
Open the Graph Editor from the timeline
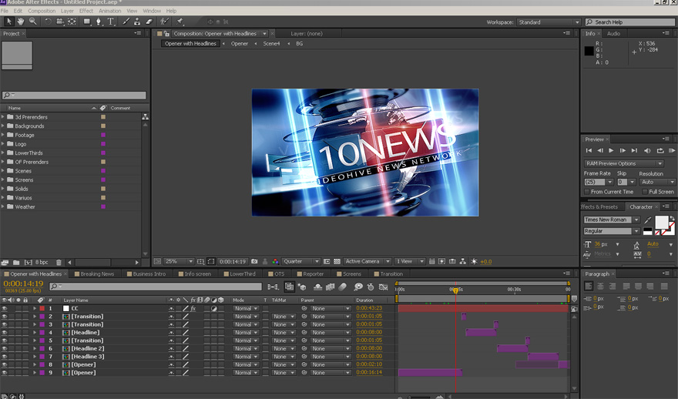383,287
